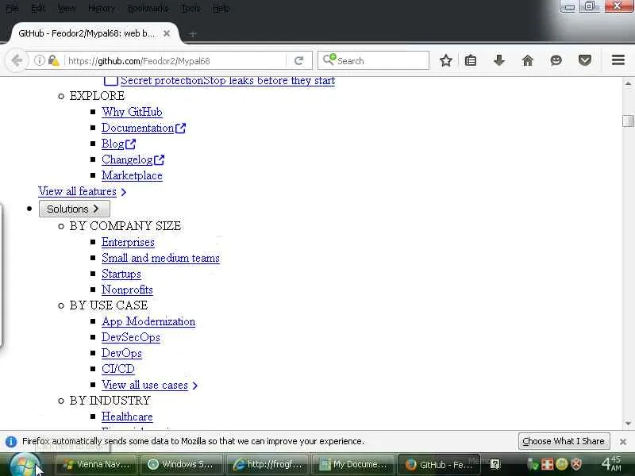
Task: Open the Pocket icon in toolbar
Action: pos(585,61)
